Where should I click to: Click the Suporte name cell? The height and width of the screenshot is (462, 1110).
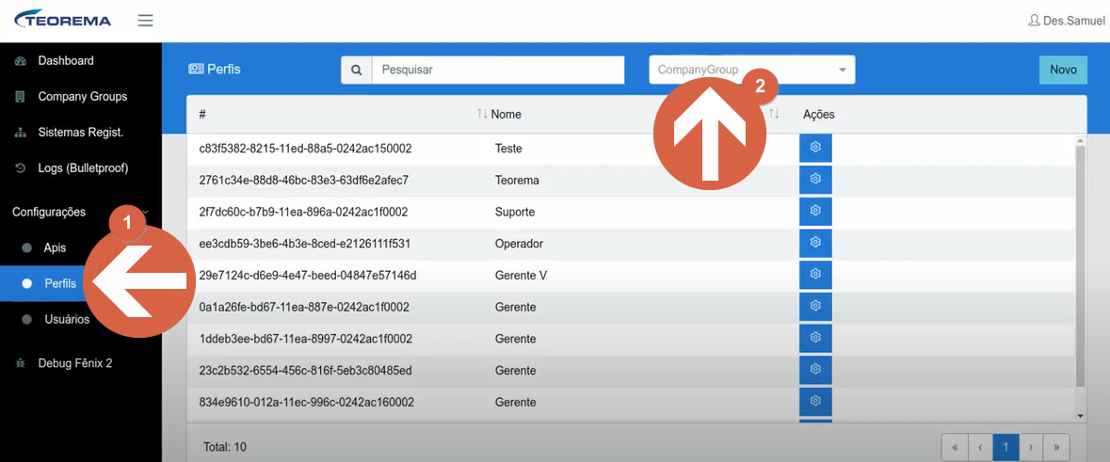coord(515,213)
